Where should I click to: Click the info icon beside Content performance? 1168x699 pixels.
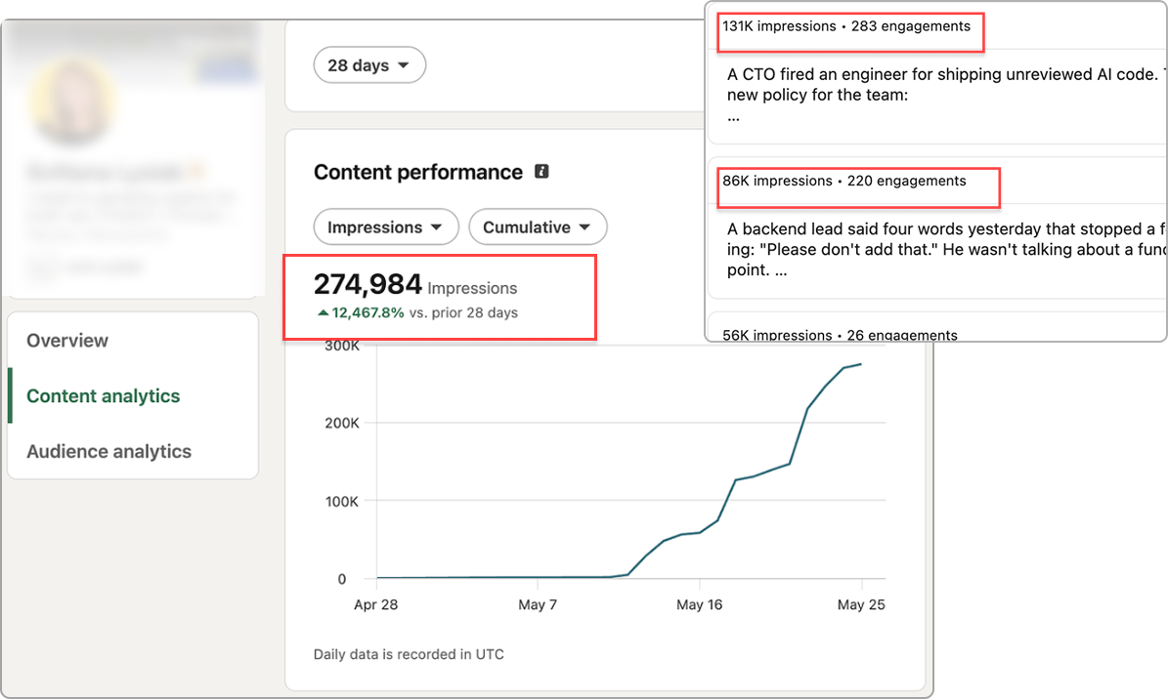tap(542, 171)
